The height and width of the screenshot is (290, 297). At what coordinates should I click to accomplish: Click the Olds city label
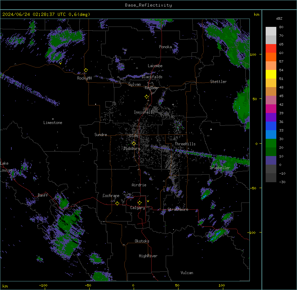134,136
